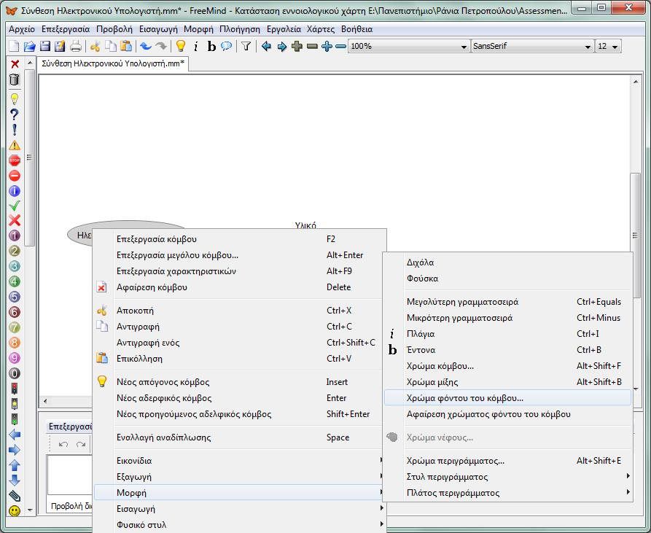Image resolution: width=651 pixels, height=533 pixels.
Task: Click the redo arrow in note editor
Action: coord(80,444)
